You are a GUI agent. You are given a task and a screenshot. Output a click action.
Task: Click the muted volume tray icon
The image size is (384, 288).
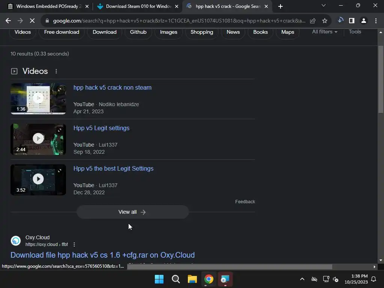click(x=336, y=279)
